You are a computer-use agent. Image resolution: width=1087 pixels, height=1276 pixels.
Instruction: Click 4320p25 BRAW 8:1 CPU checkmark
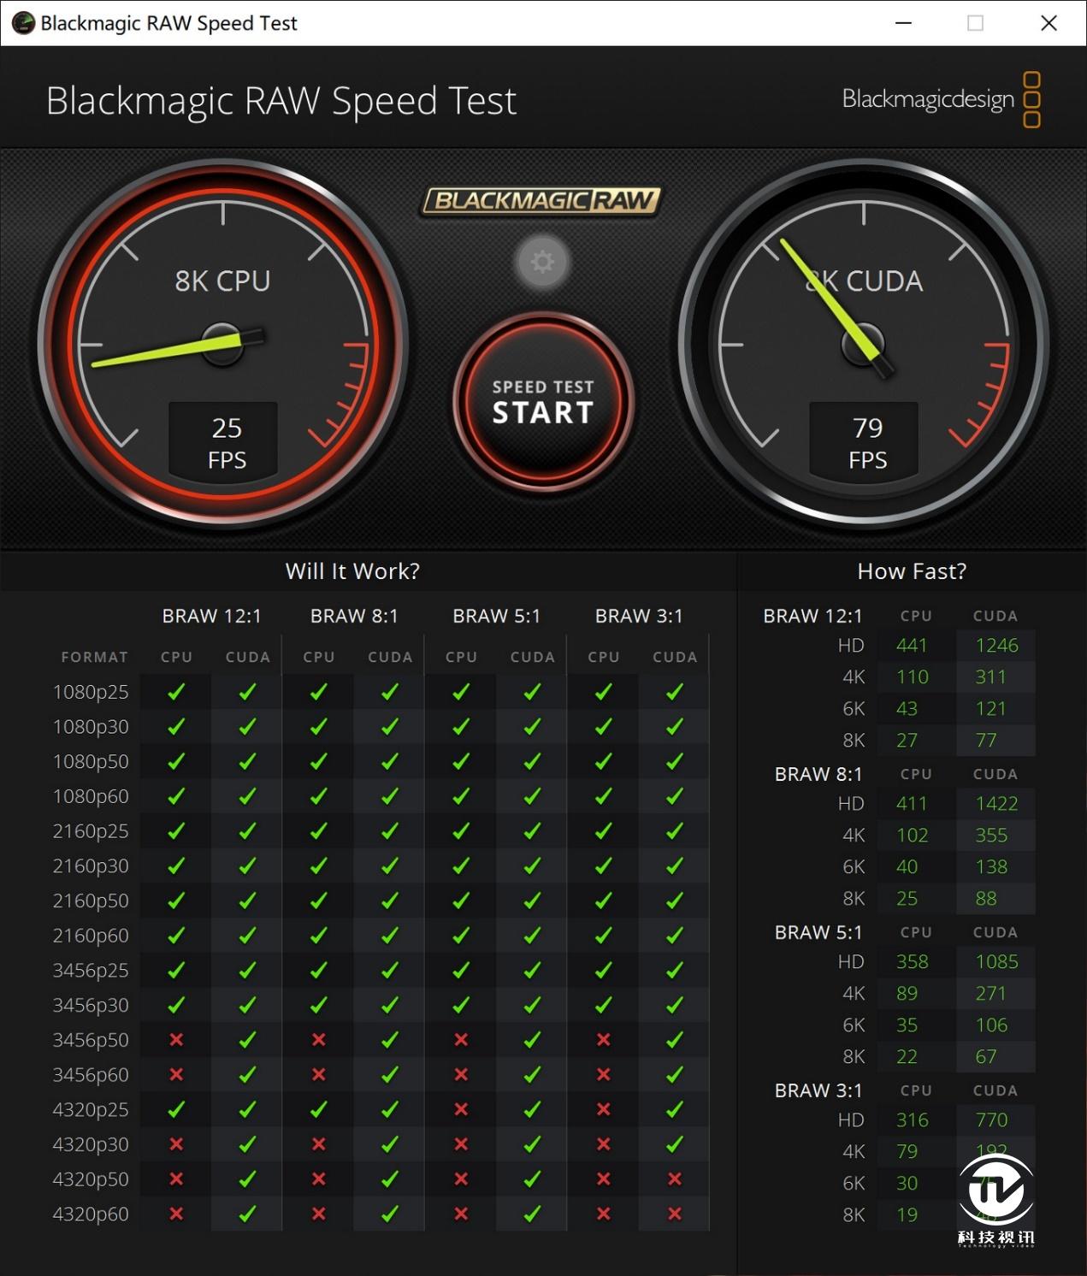[319, 1110]
